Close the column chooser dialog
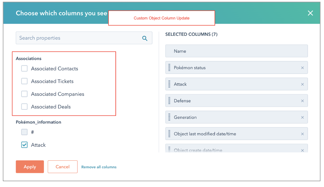Image resolution: width=324 pixels, height=187 pixels. [x=310, y=13]
